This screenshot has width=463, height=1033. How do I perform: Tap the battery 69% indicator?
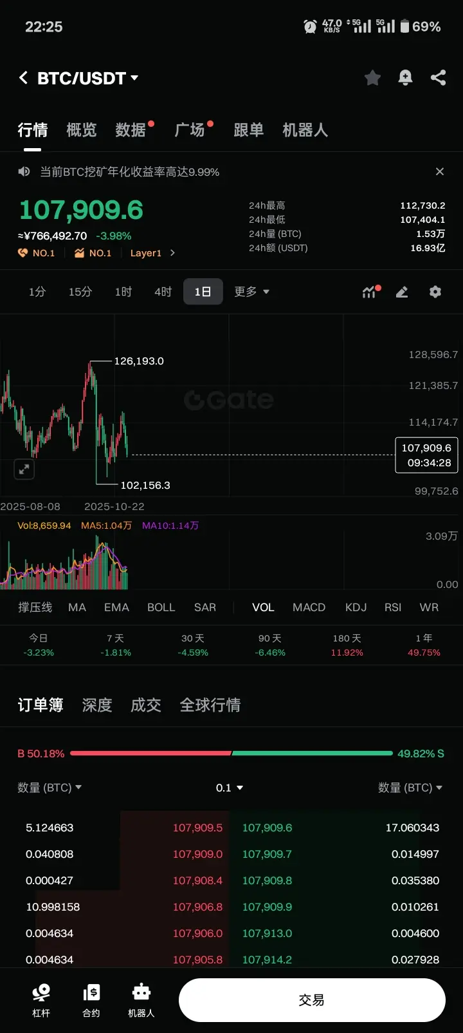coord(421,26)
